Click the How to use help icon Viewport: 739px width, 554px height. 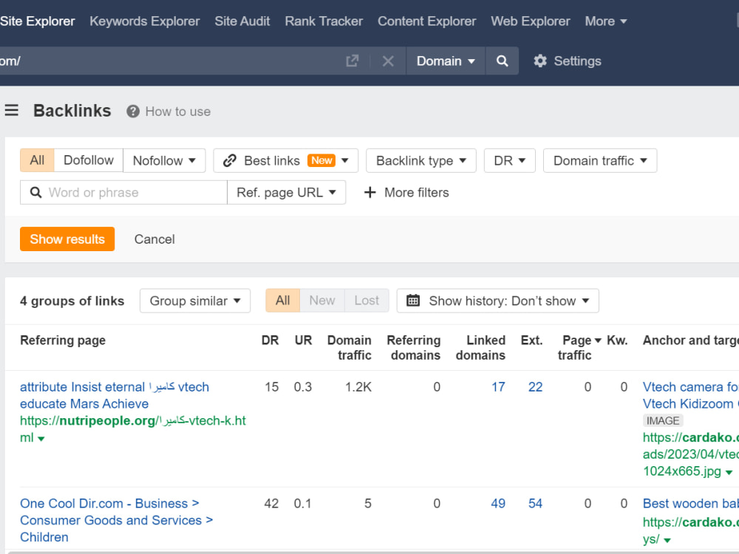(x=133, y=112)
